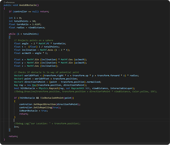170x145 pixels.
Task: Click transform.forward in the worldOffset line
Action: tap(108, 75)
